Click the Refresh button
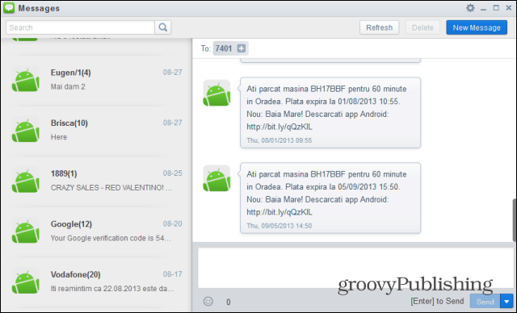The width and height of the screenshot is (517, 313). pyautogui.click(x=379, y=27)
